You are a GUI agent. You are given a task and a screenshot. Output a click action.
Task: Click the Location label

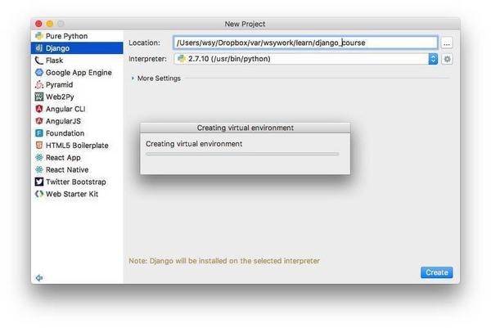[144, 43]
